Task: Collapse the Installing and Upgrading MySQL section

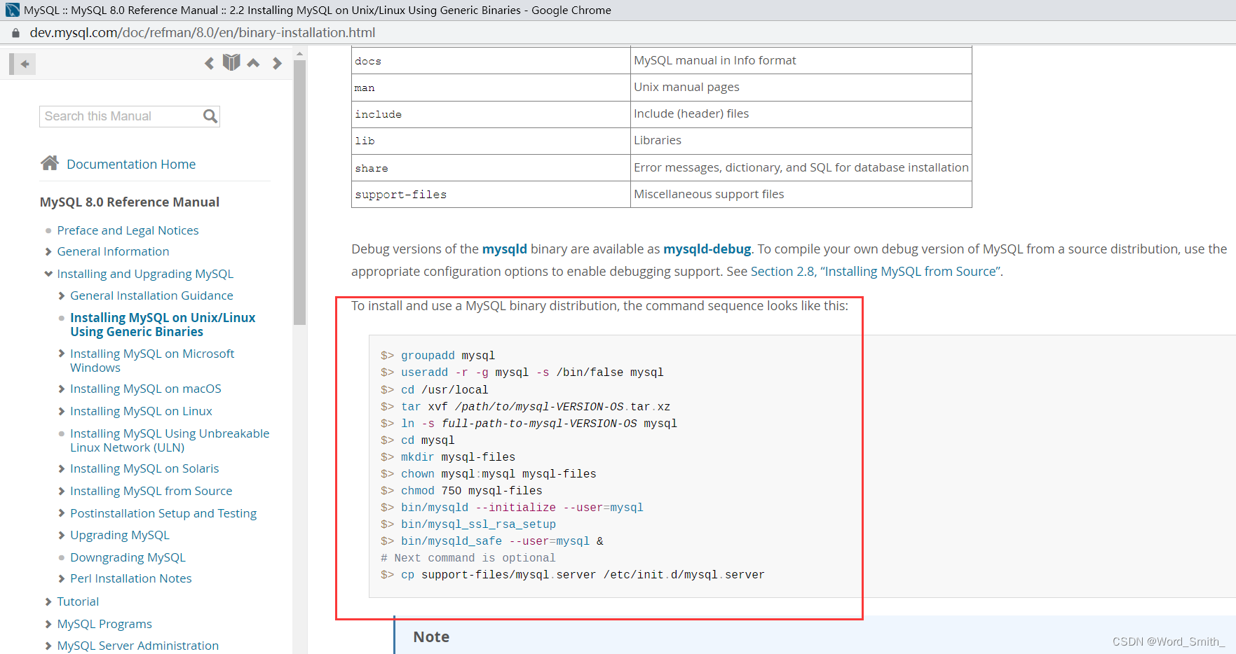Action: 48,274
